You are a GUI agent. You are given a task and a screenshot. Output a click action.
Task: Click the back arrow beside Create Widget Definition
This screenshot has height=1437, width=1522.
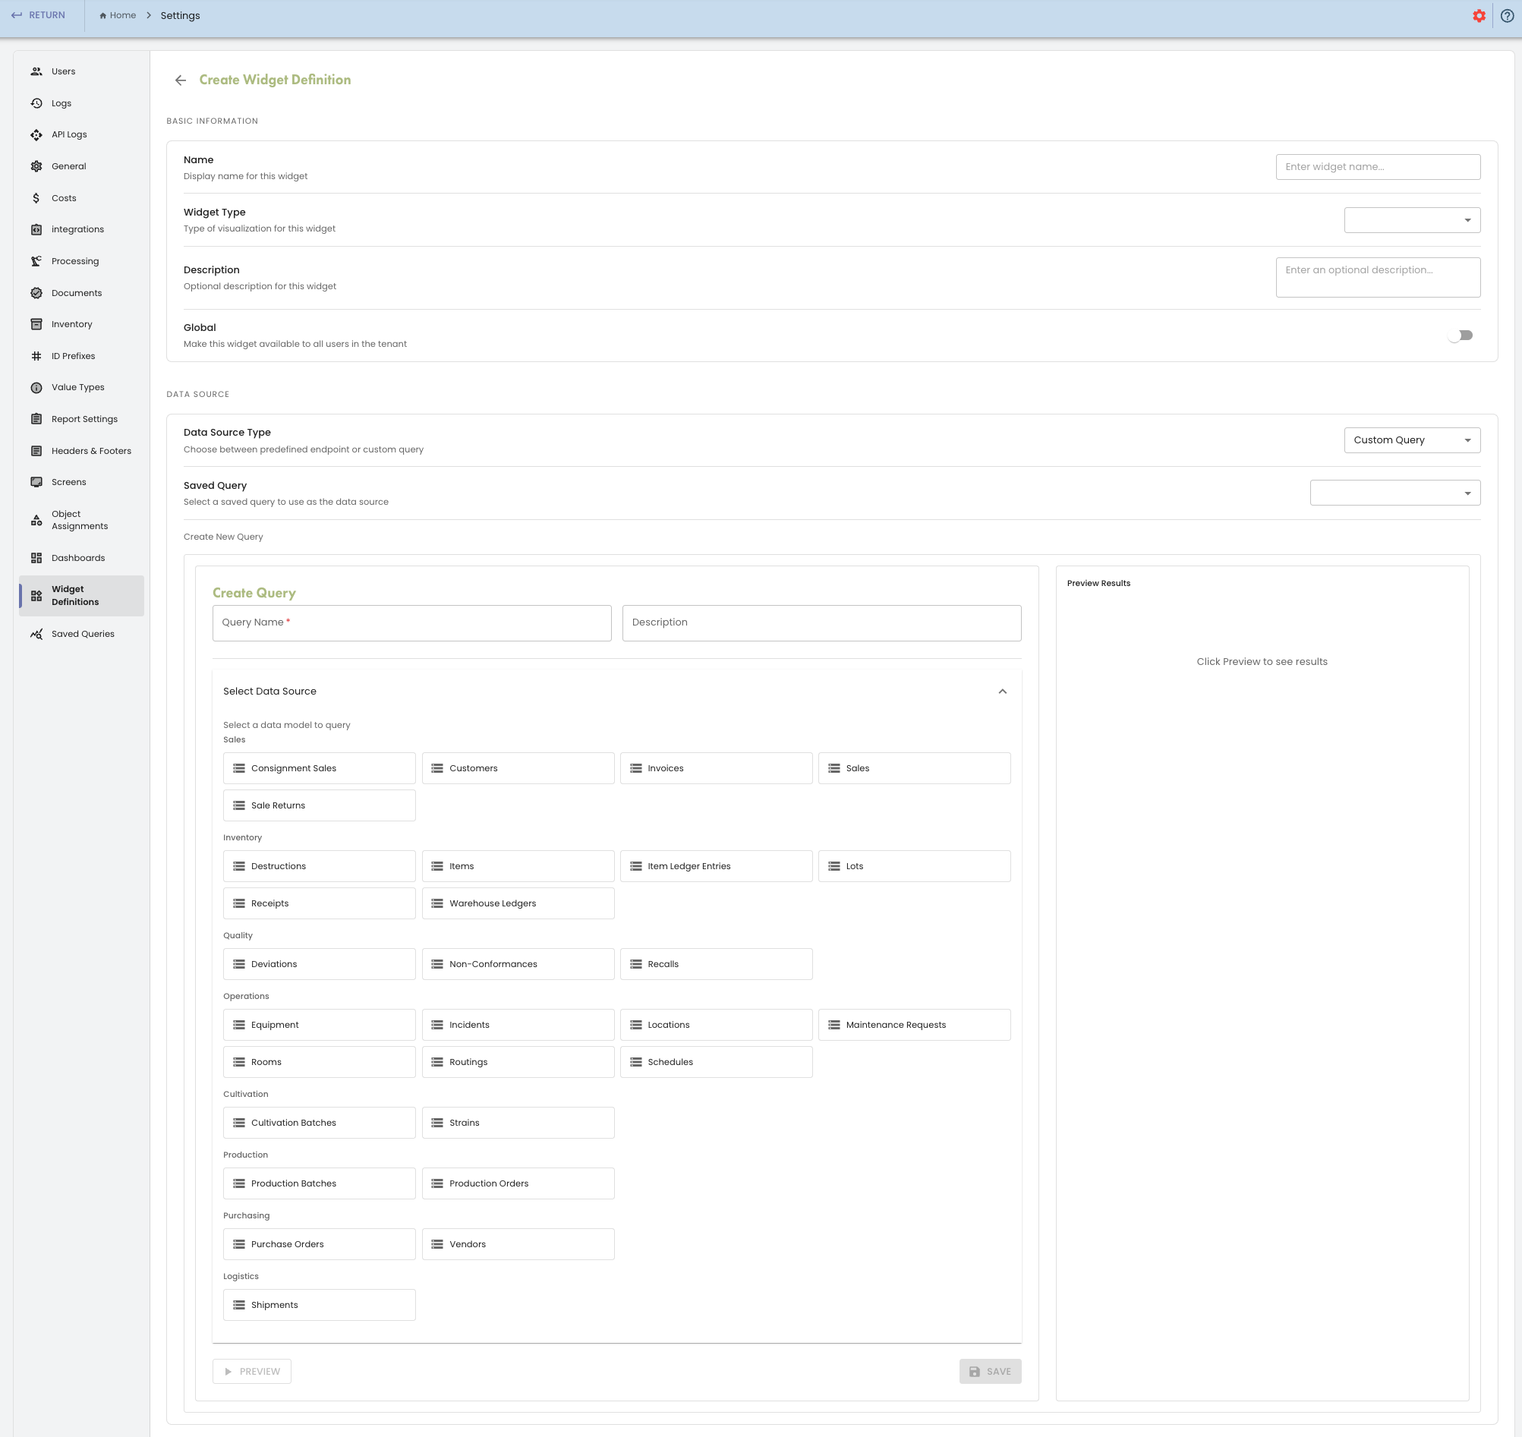coord(181,80)
